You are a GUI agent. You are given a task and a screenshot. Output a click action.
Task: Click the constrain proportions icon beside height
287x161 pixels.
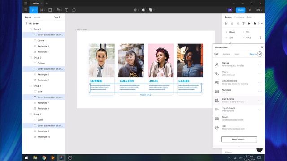tap(261, 38)
